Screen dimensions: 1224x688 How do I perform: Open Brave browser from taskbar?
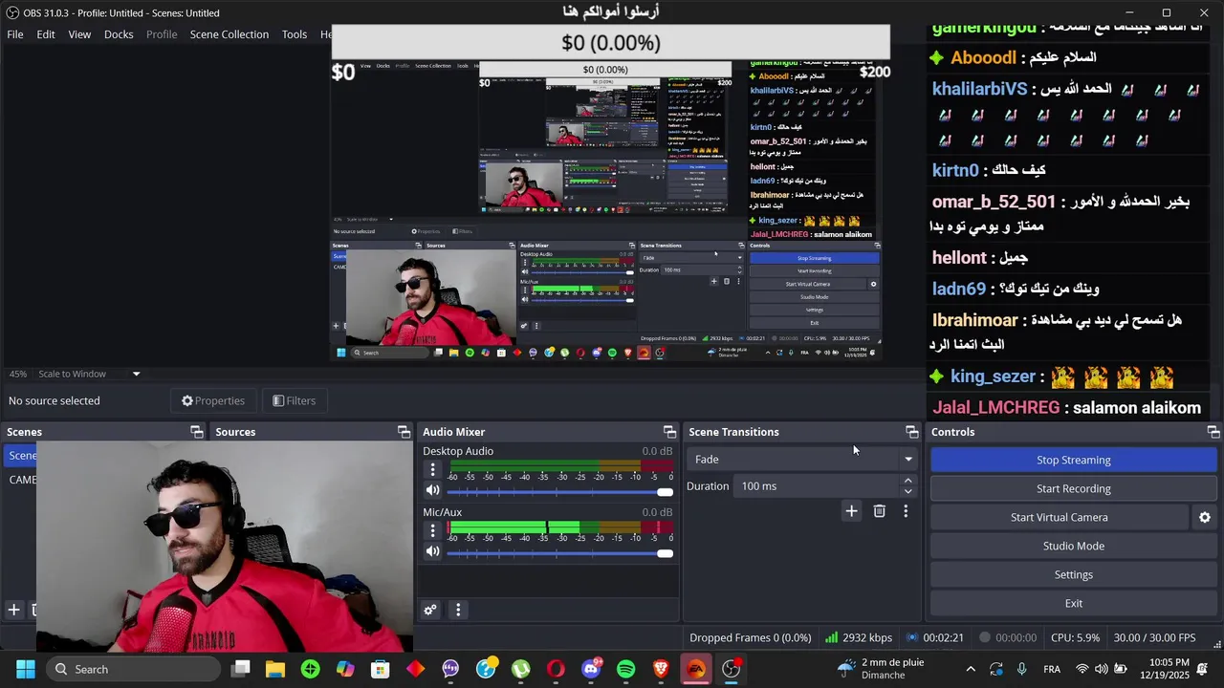pyautogui.click(x=661, y=669)
